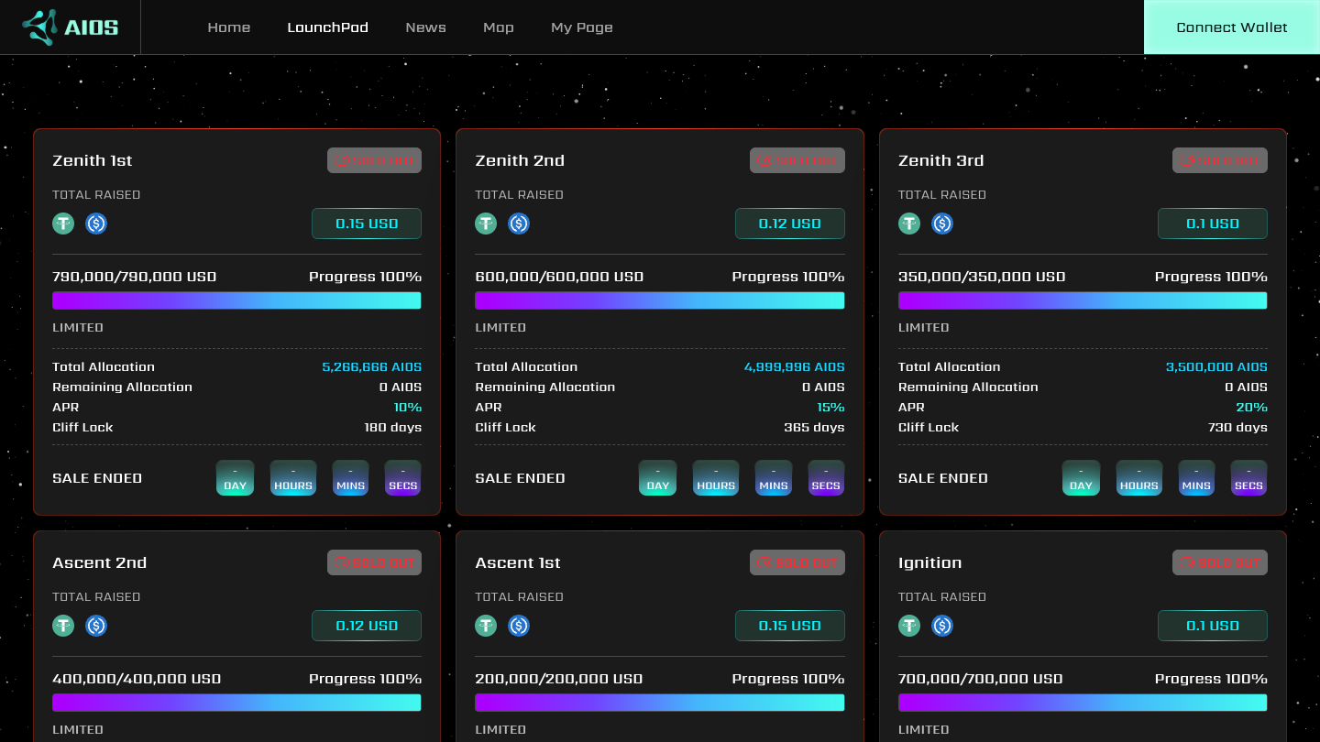Click Sold Out badge on Zenith 2nd
Image resolution: width=1320 pixels, height=742 pixels.
(797, 160)
